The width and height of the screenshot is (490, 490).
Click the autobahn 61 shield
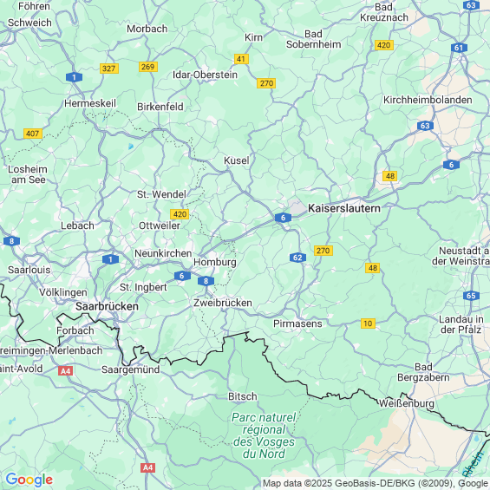(459, 48)
